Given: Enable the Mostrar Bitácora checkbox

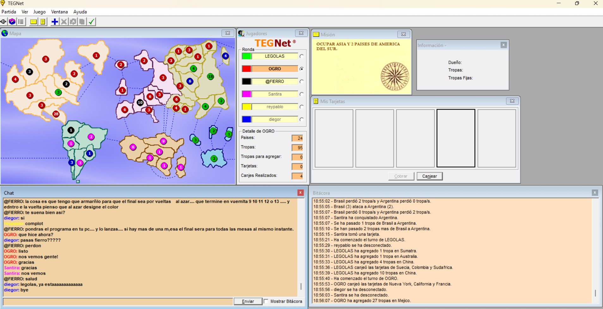Looking at the screenshot, I should pyautogui.click(x=266, y=301).
